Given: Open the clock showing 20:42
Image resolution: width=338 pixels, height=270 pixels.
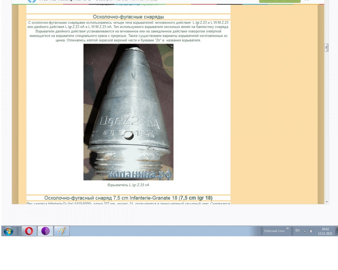Looking at the screenshot, I should click(x=325, y=231).
